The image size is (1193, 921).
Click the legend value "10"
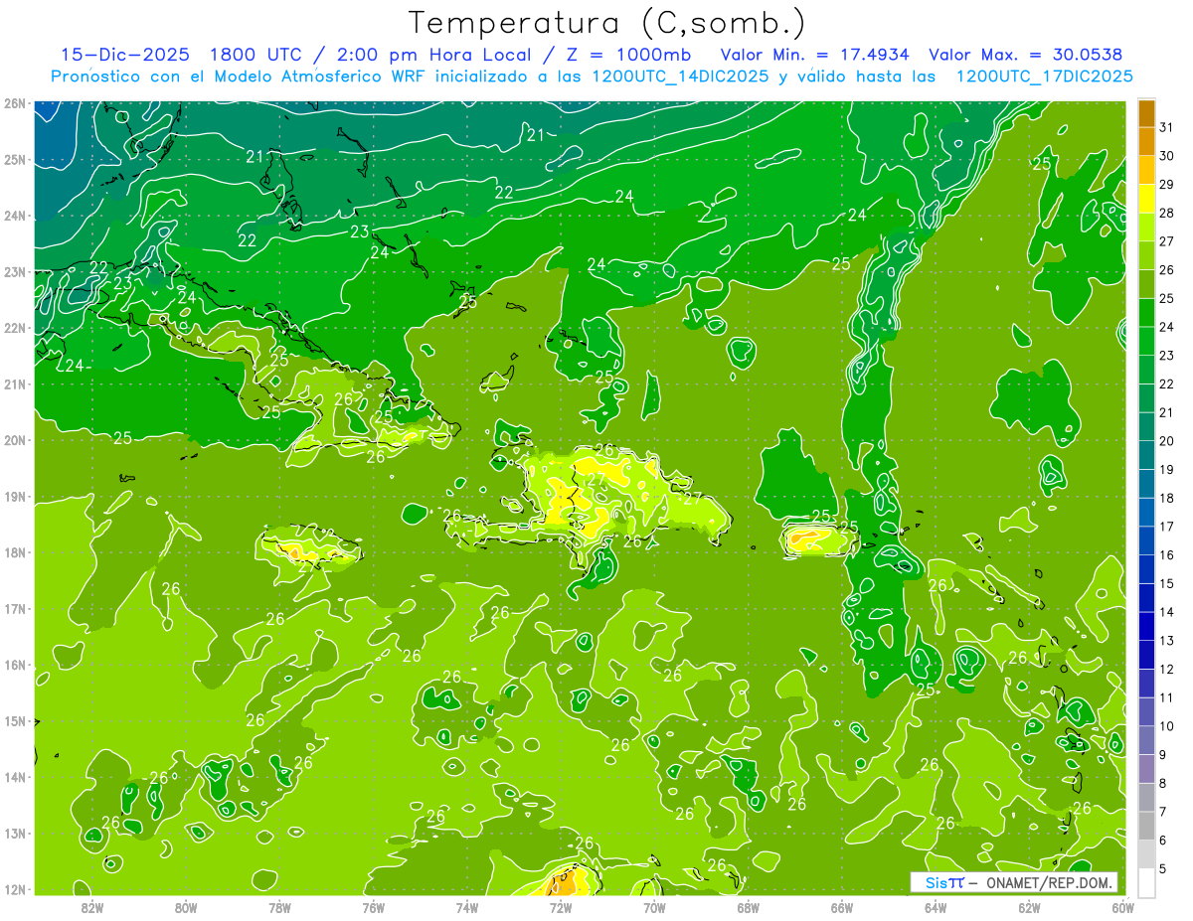1166,725
